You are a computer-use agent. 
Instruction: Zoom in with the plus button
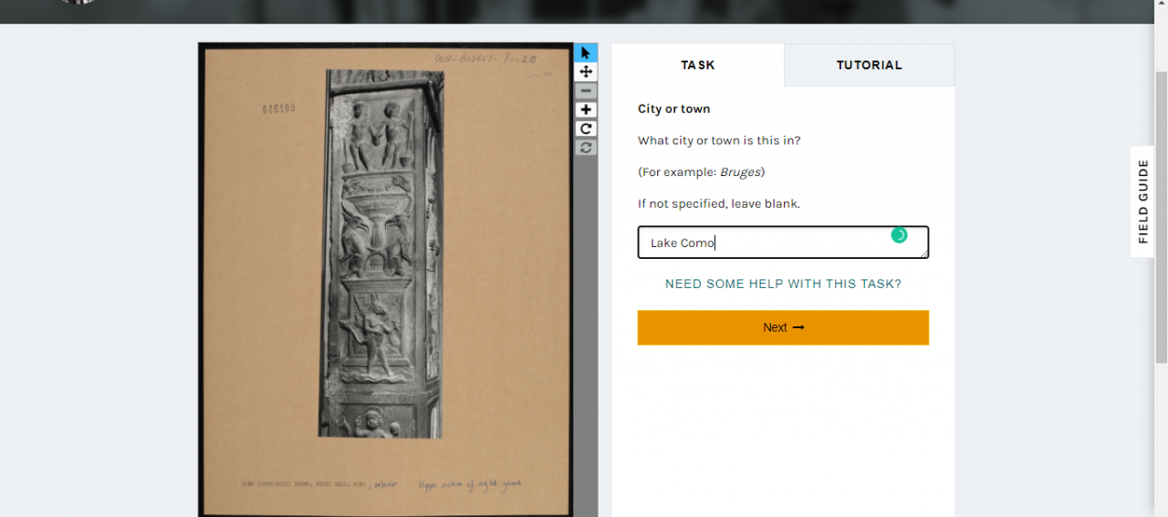click(586, 109)
